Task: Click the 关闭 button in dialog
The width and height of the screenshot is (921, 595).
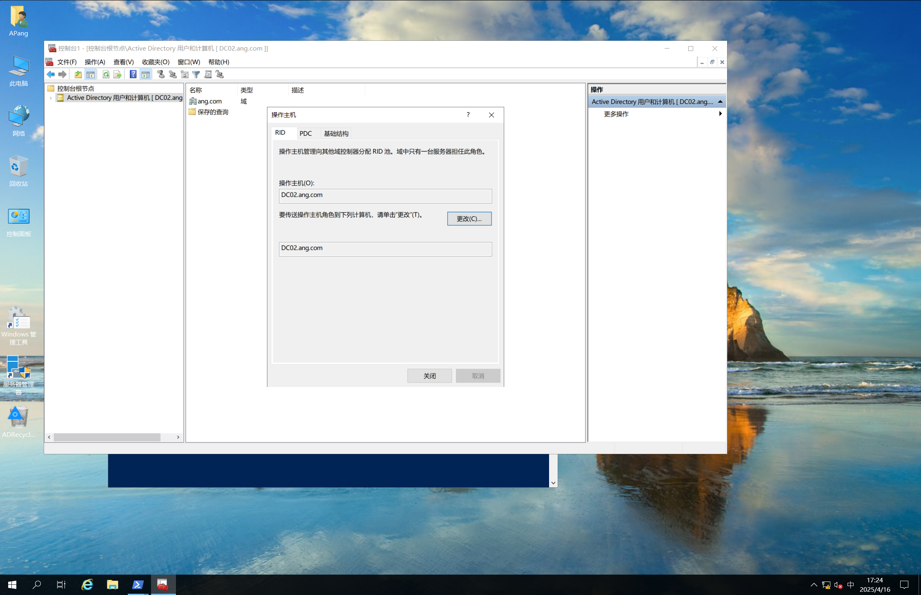Action: 429,376
